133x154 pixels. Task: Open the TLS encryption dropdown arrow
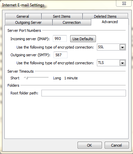(x=122, y=63)
